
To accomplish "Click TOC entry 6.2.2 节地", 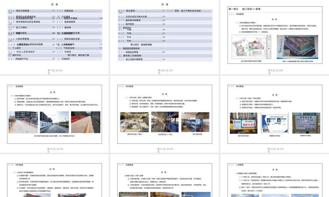I will coord(141,33).
